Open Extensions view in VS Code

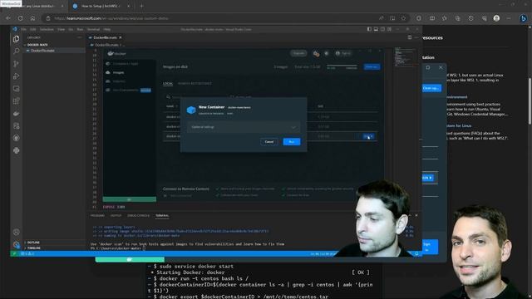[16, 101]
